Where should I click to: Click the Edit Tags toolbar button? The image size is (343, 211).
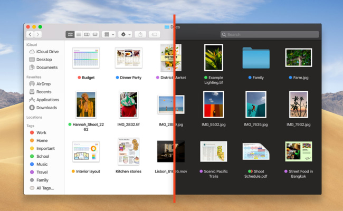point(155,34)
